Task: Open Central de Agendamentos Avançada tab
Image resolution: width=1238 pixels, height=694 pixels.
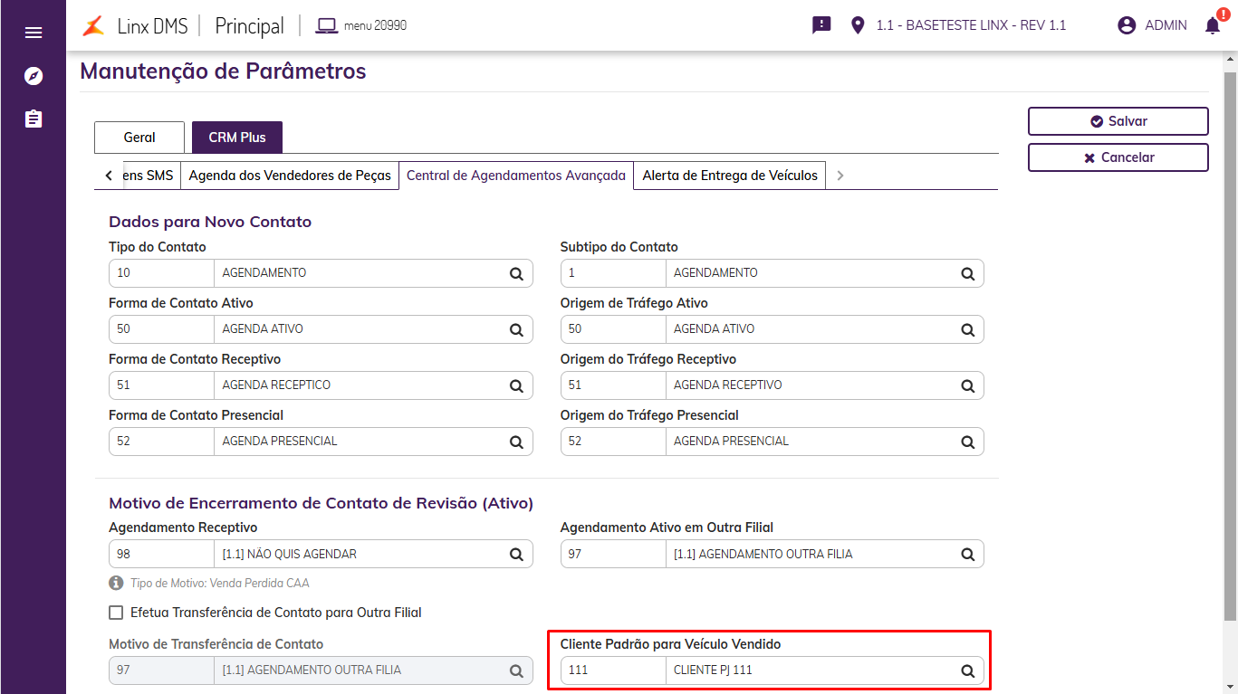Action: [x=516, y=176]
